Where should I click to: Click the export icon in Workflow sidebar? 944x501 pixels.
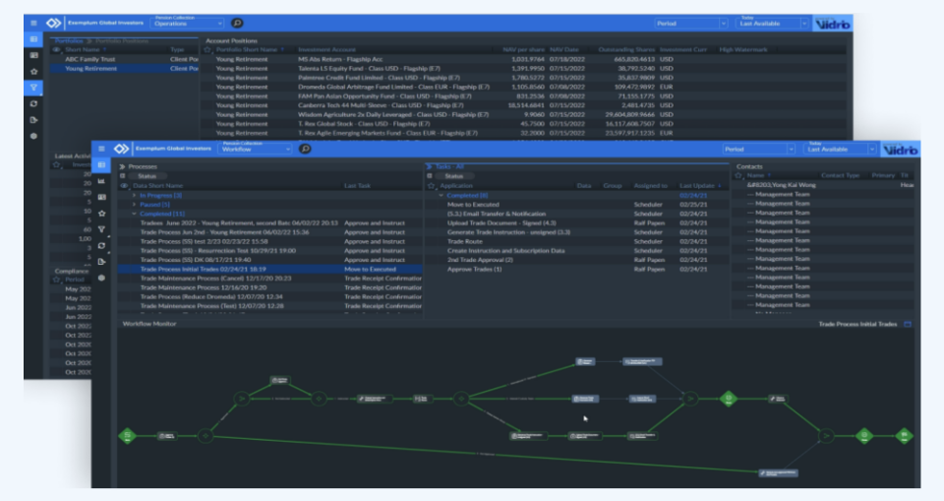pos(101,262)
